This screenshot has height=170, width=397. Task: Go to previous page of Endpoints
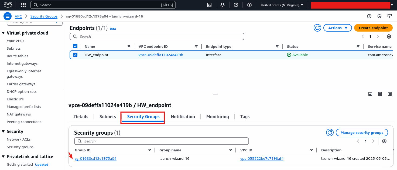[363, 36]
